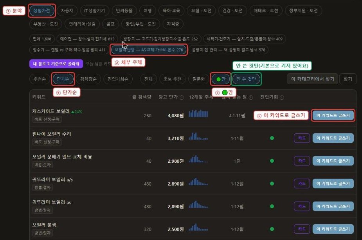Select the 전체 keyword type filter

click(148, 79)
